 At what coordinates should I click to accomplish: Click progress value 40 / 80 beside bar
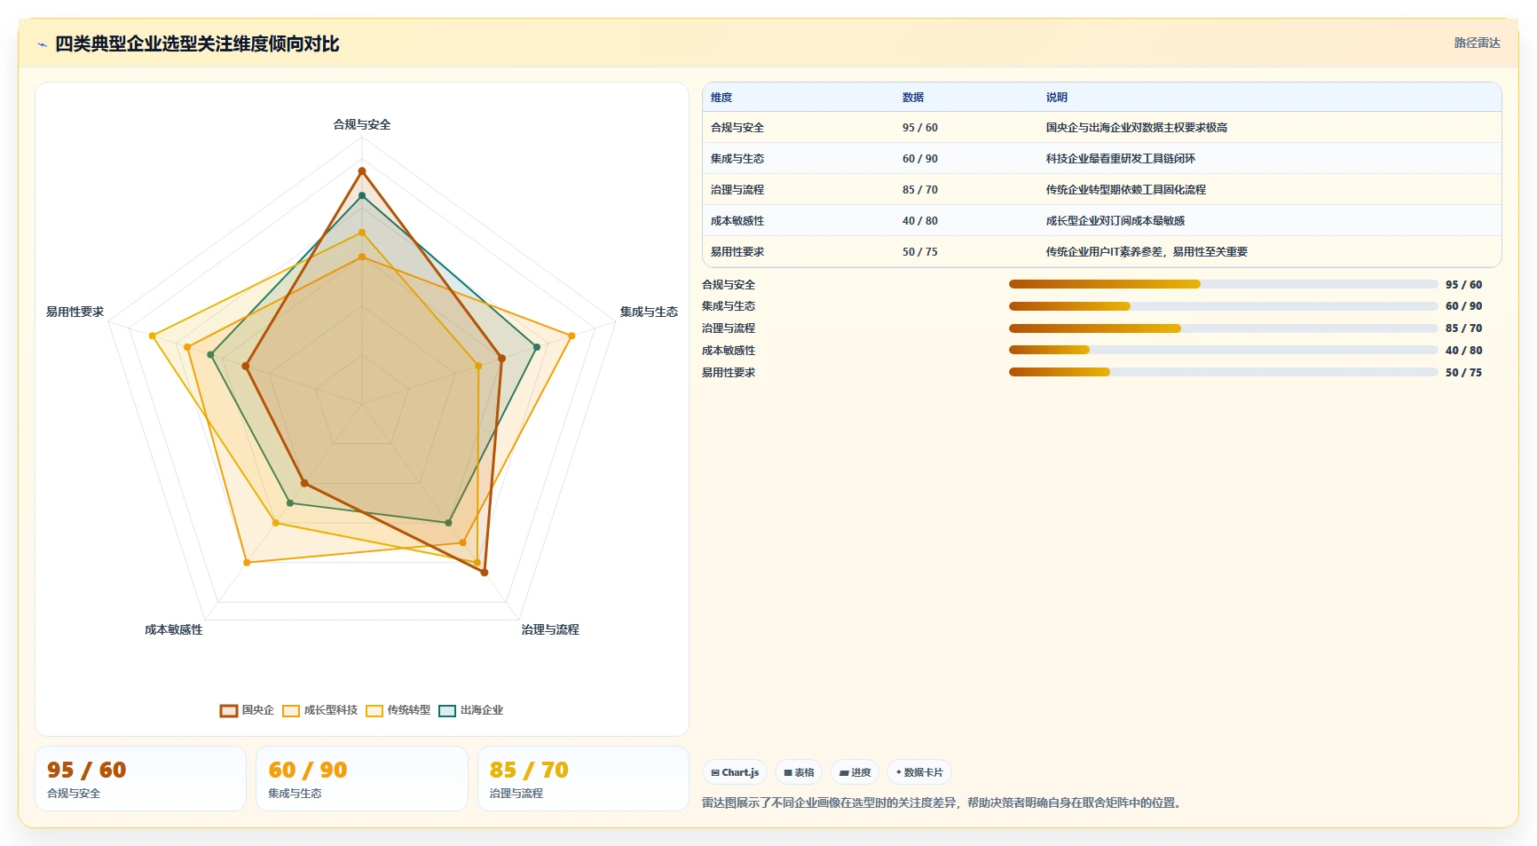coord(1463,351)
